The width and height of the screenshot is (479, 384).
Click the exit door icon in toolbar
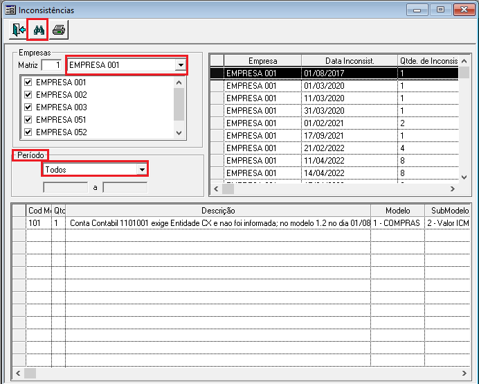click(18, 30)
